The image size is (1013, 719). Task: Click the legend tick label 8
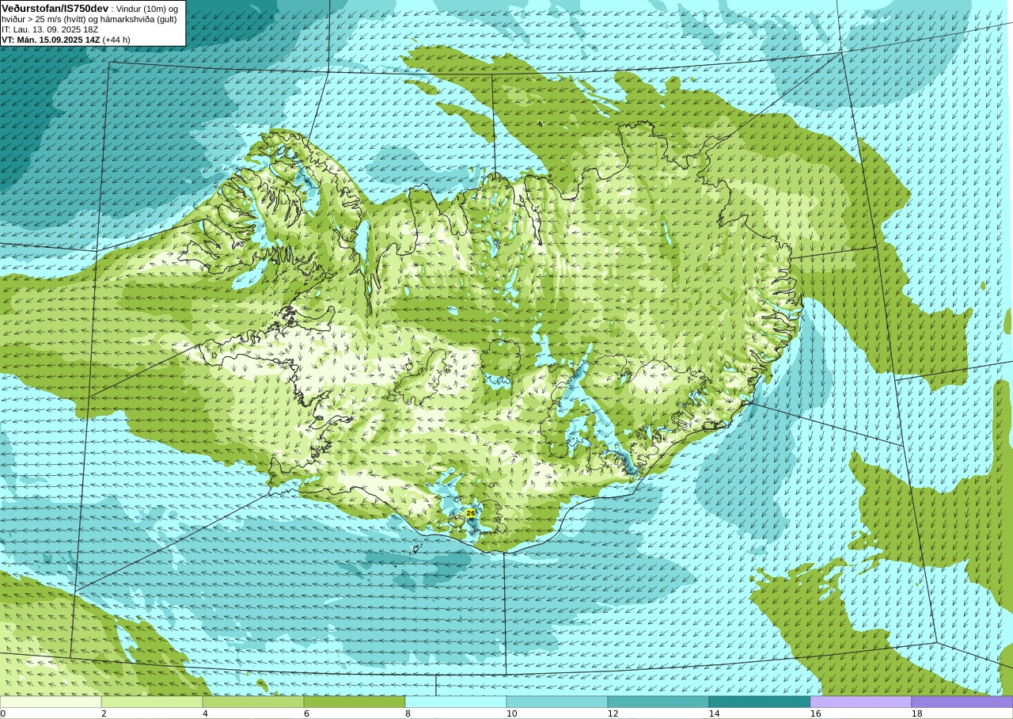408,713
